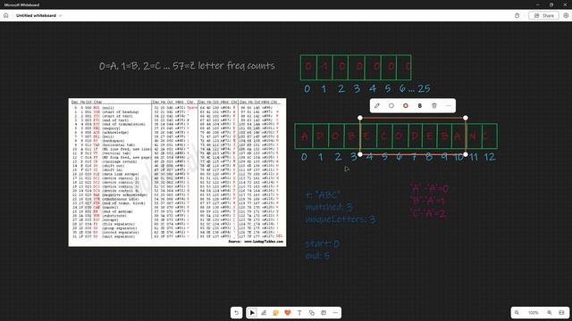Add a sticky note
The image size is (572, 321).
point(276,313)
